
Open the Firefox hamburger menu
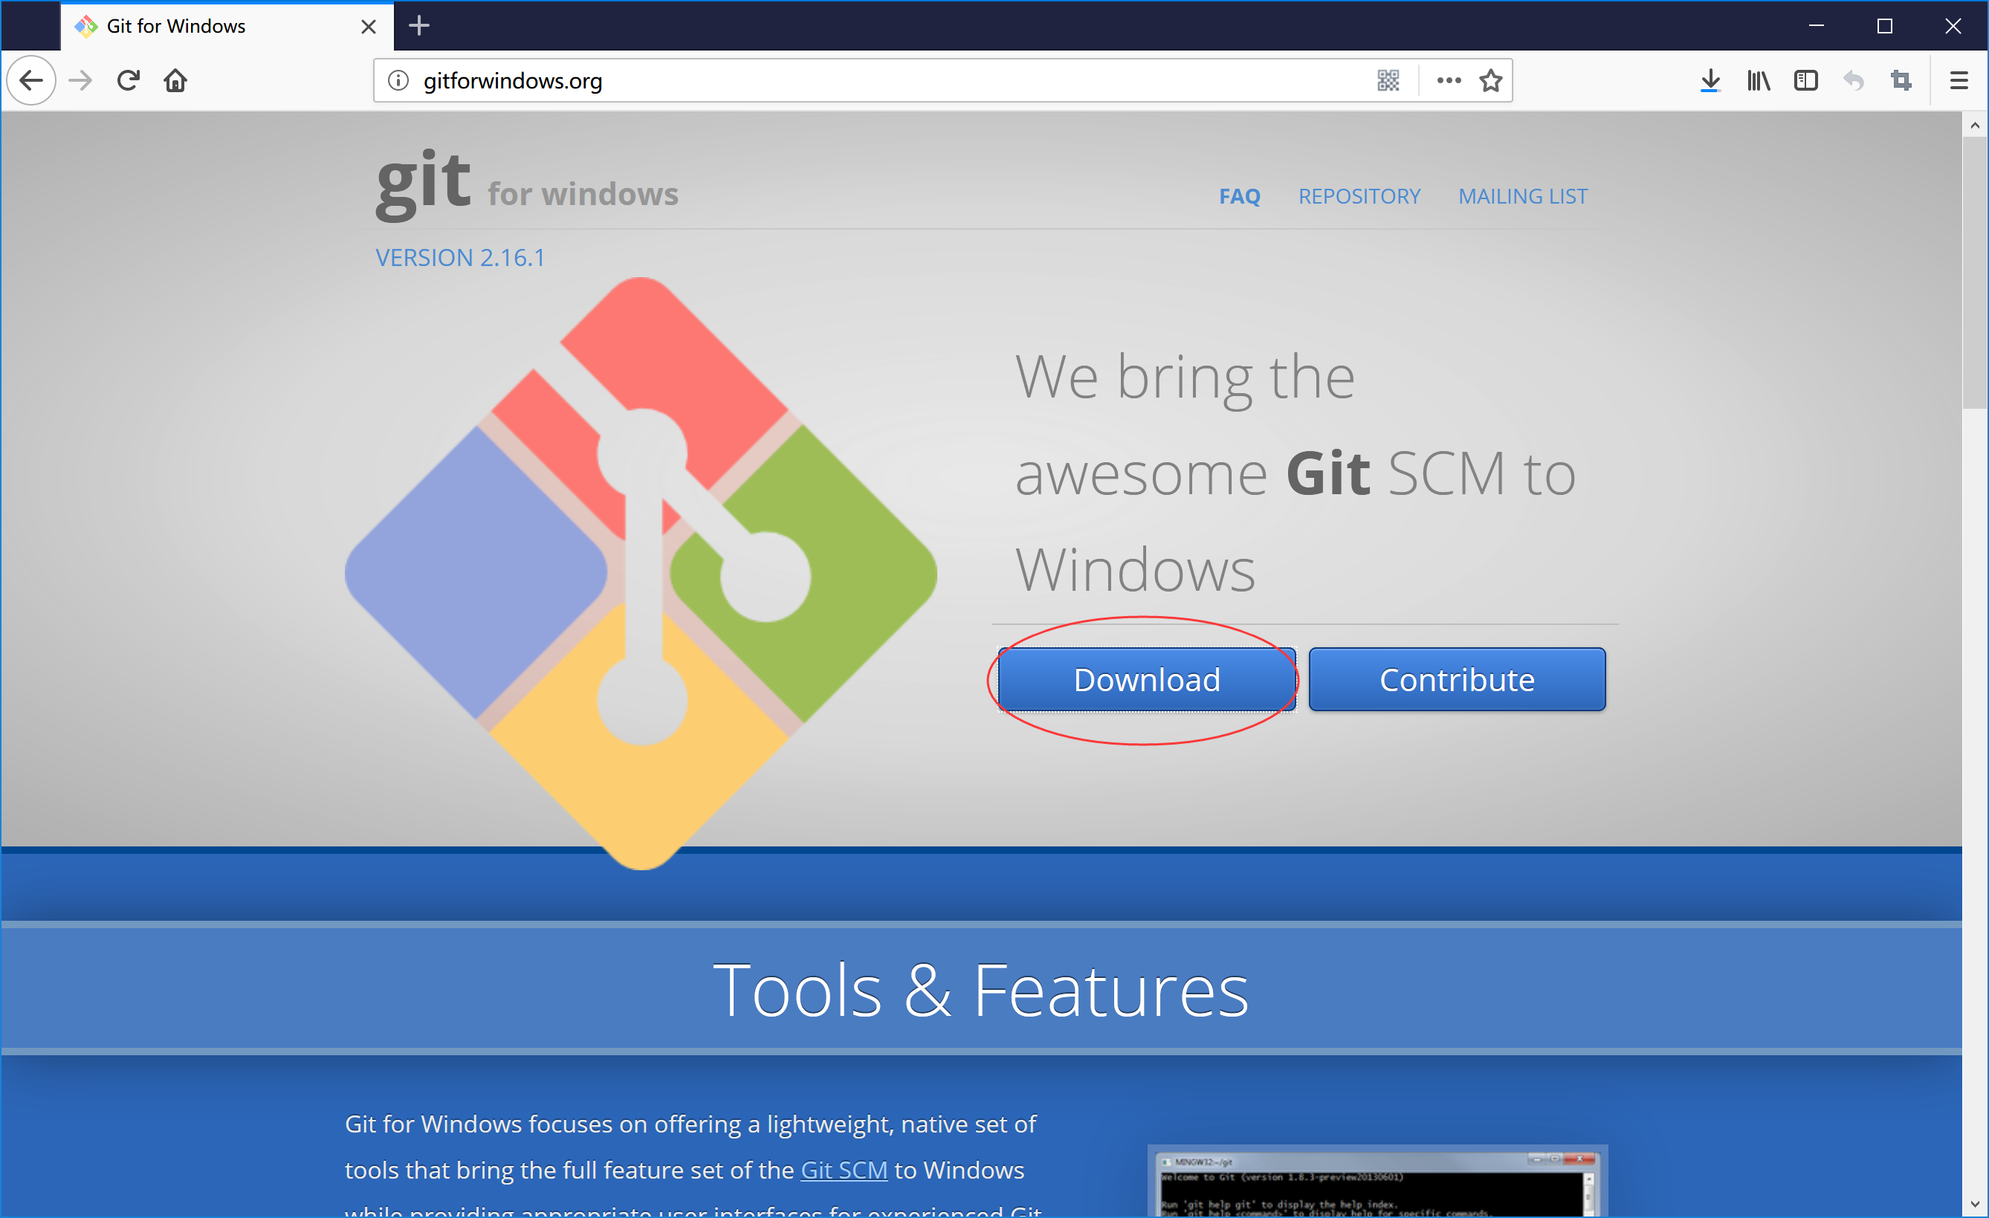[x=1959, y=81]
